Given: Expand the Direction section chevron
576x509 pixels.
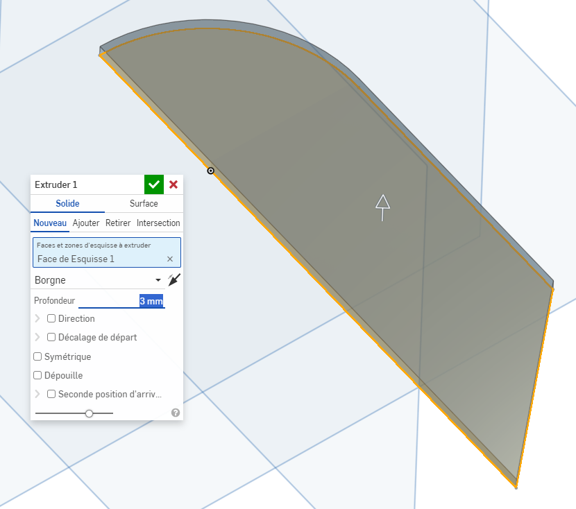Looking at the screenshot, I should point(37,319).
